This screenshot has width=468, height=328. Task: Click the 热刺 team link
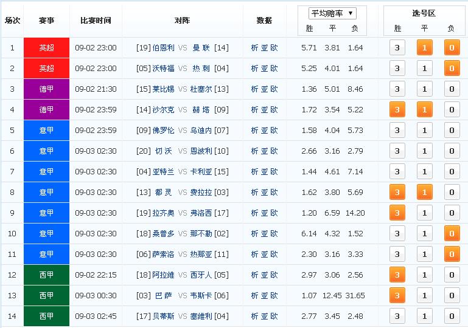point(201,68)
